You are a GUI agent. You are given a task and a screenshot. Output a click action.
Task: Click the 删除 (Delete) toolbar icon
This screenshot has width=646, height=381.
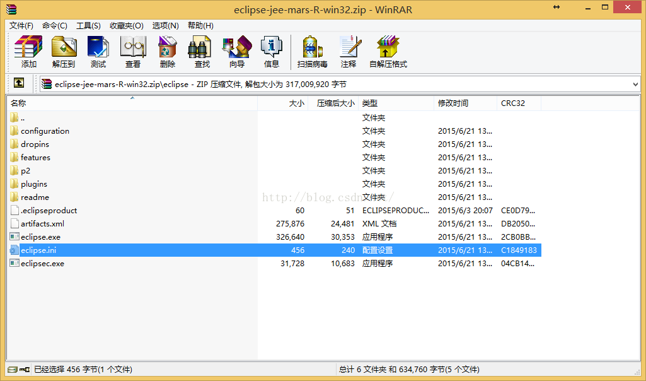point(167,46)
